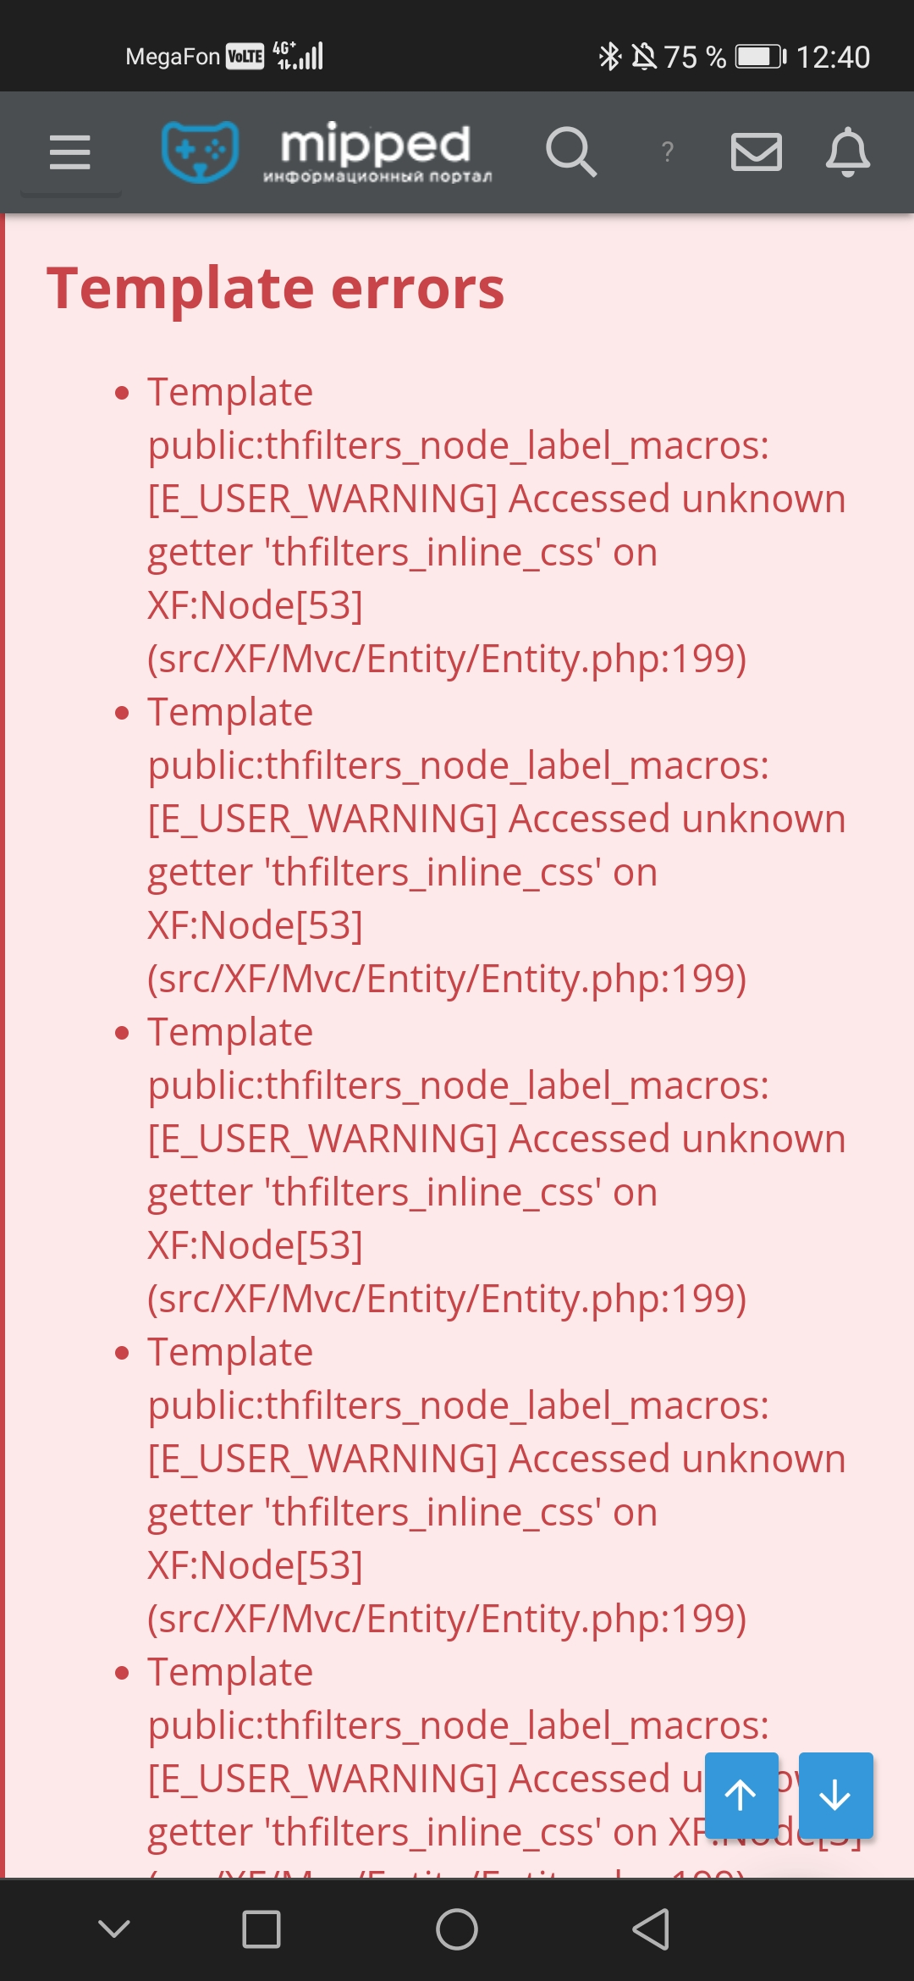
Task: Tap the battery indicator in status bar
Action: pos(760,57)
